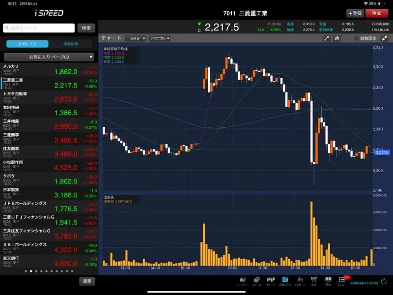Select the trend line drawing tool icon
Viewport: 393px width, 295px height.
(x=326, y=38)
